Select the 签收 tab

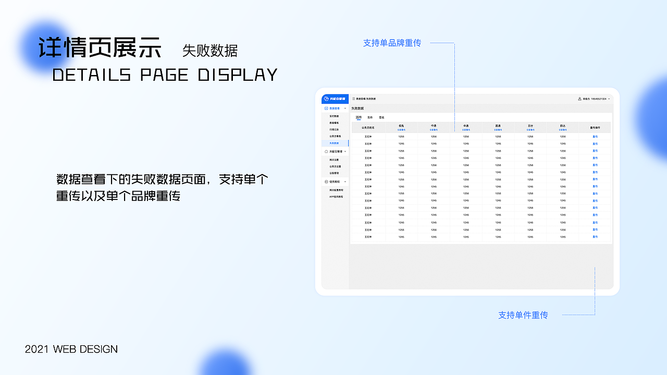click(382, 117)
